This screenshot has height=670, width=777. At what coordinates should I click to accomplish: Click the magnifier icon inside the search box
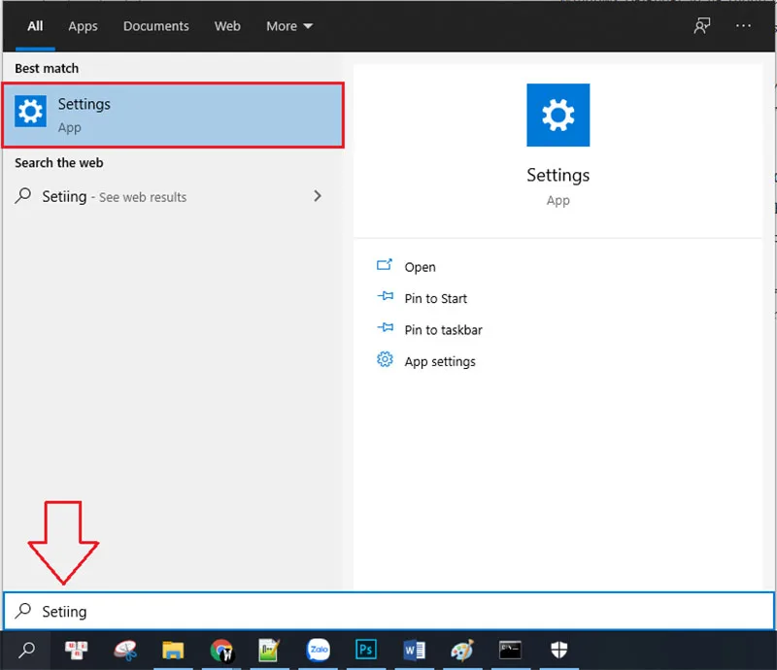22,611
